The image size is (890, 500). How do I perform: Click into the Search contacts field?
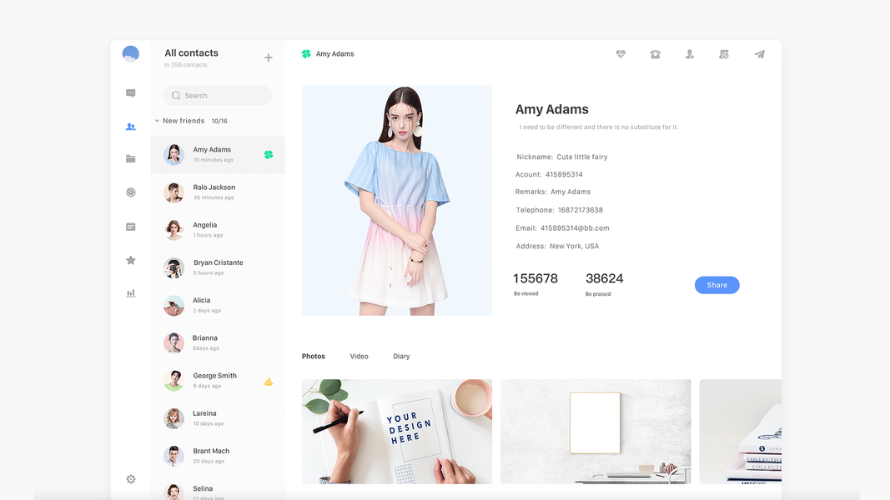coord(218,96)
